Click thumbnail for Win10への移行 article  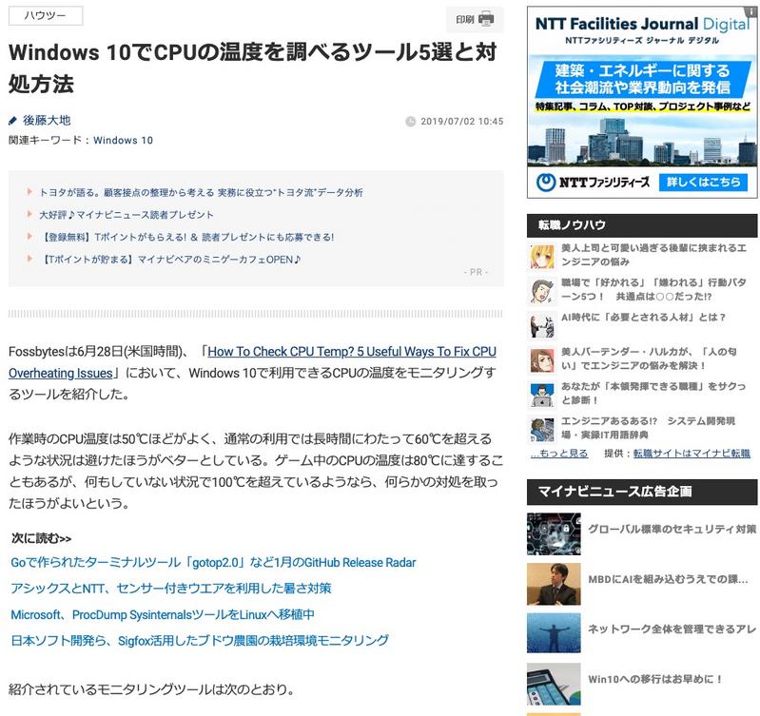coord(554,684)
